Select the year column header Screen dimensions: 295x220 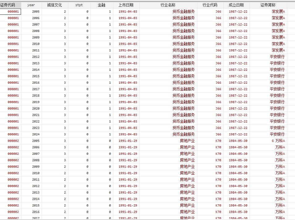point(31,5)
